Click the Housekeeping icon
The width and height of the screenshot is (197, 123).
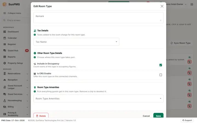pyautogui.click(x=5, y=101)
